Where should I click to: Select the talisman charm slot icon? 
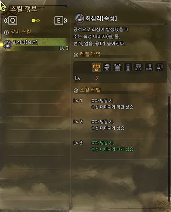(159, 67)
